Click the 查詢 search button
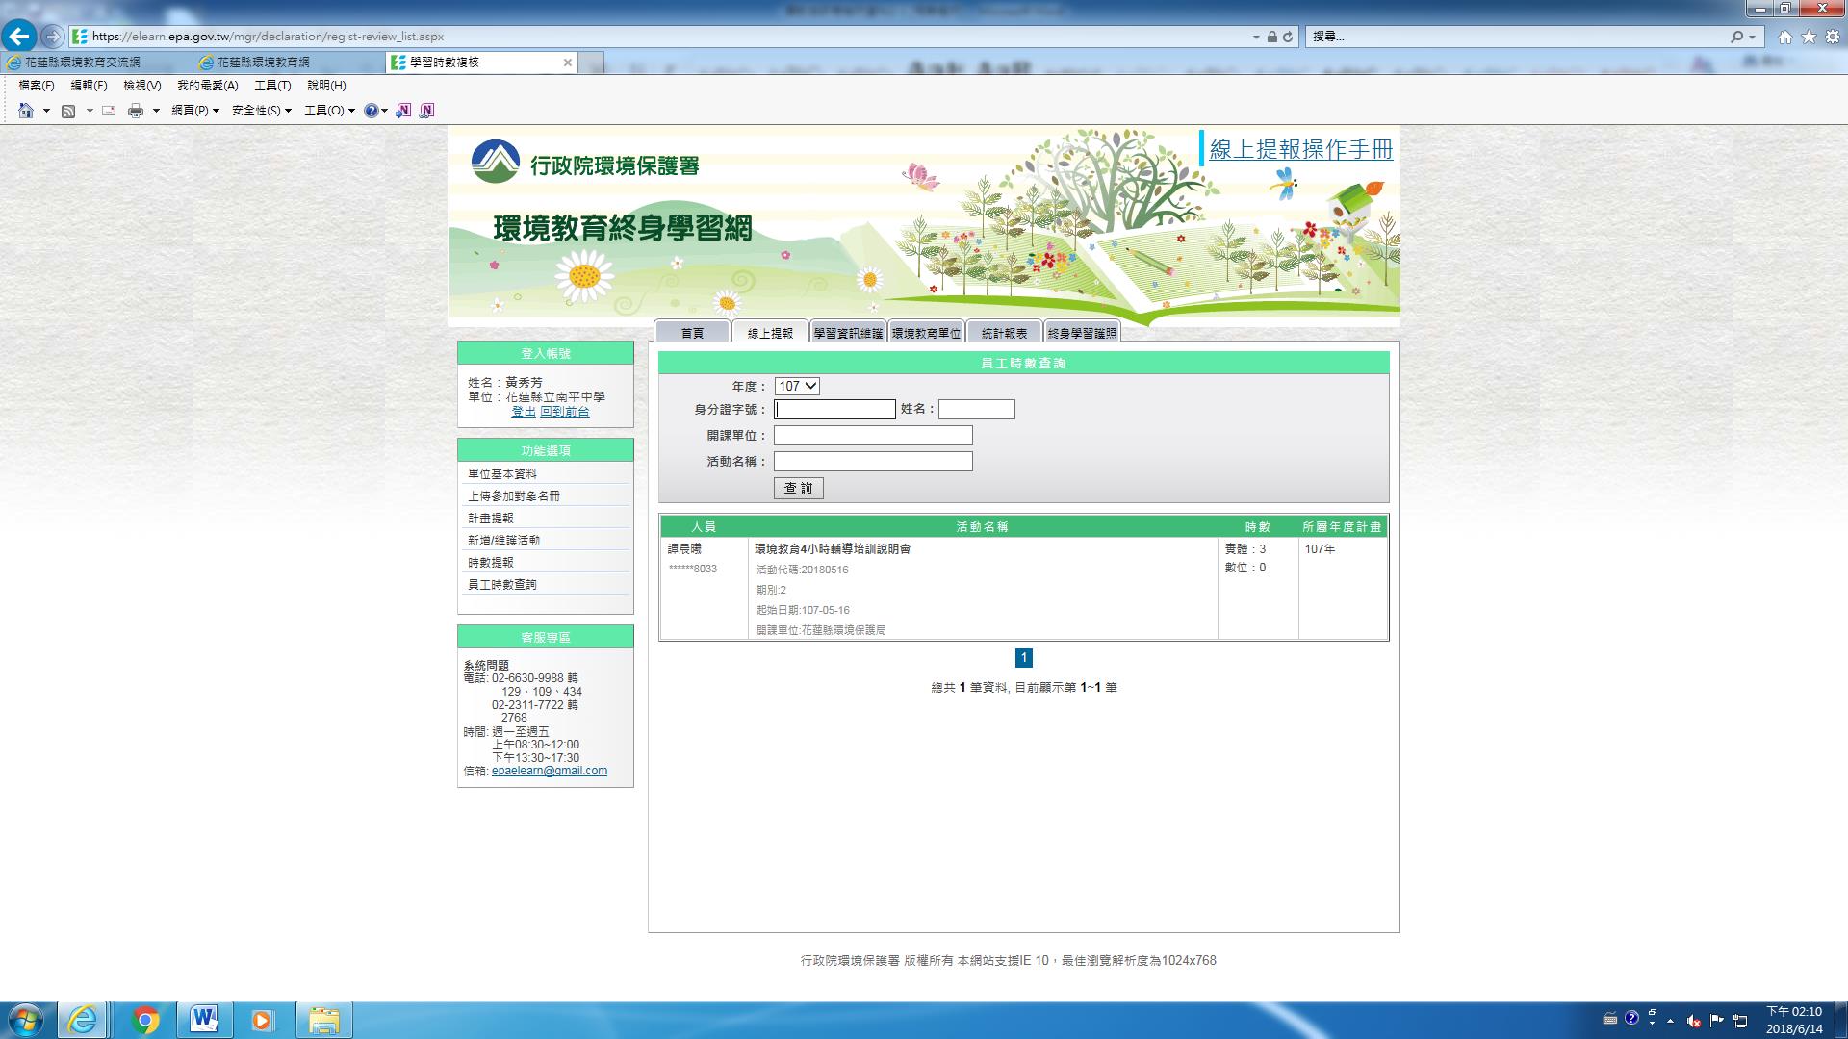This screenshot has width=1848, height=1039. click(x=798, y=488)
